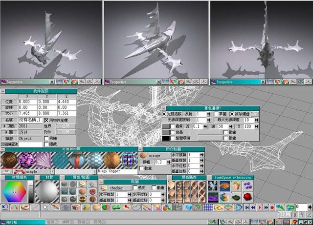Uncheck the 用物件座標 checkbox
The width and height of the screenshot is (313, 225).
click(46, 120)
